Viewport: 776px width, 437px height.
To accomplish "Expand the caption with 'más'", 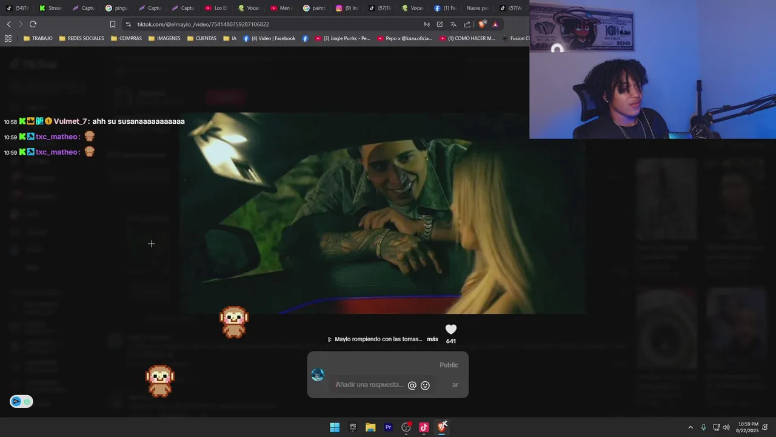I will pyautogui.click(x=432, y=339).
